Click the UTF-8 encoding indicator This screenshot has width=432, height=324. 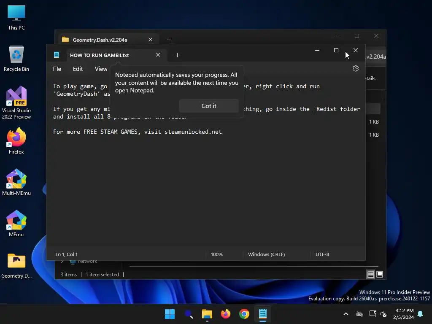coord(322,254)
